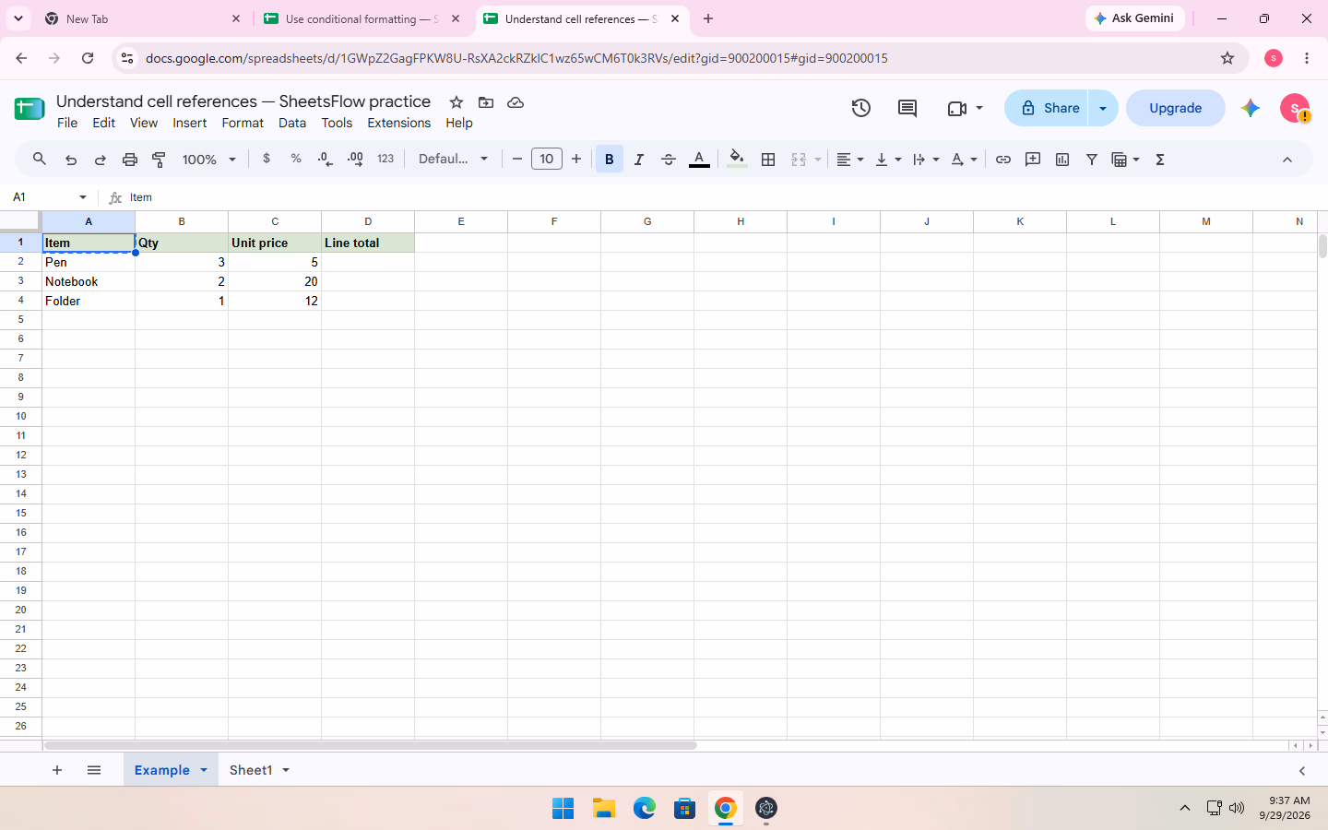This screenshot has height=830, width=1328.
Task: Open the Example sheet tab menu arrow
Action: click(x=204, y=770)
